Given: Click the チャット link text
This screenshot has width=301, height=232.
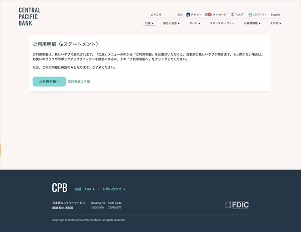Looking at the screenshot, I should click(x=196, y=15).
